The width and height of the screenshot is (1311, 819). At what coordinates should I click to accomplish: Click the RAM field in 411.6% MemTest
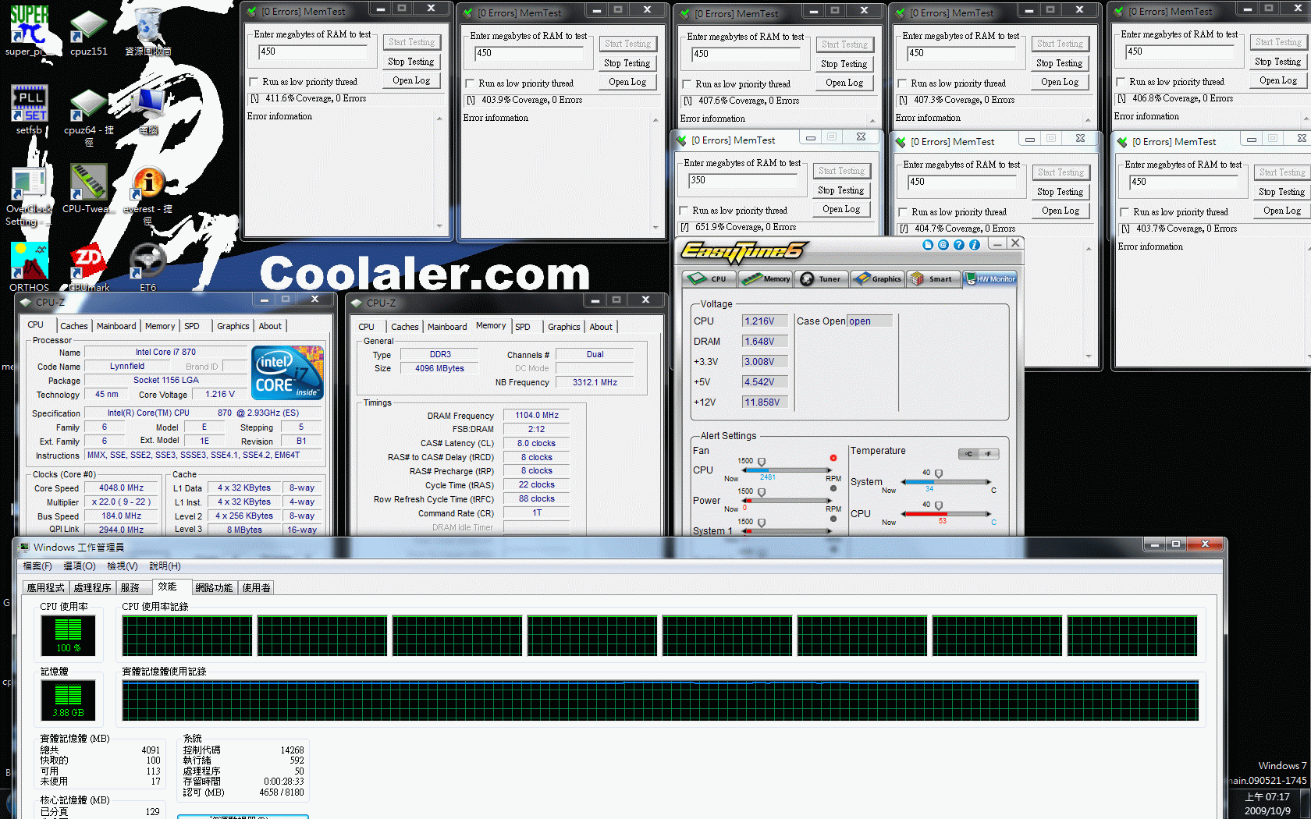314,52
